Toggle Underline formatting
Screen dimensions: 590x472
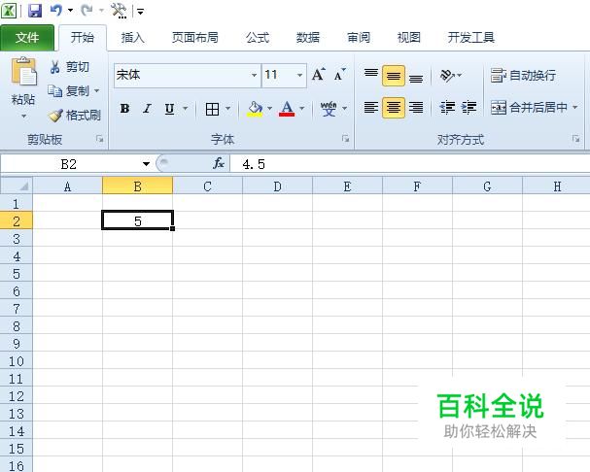click(x=170, y=109)
